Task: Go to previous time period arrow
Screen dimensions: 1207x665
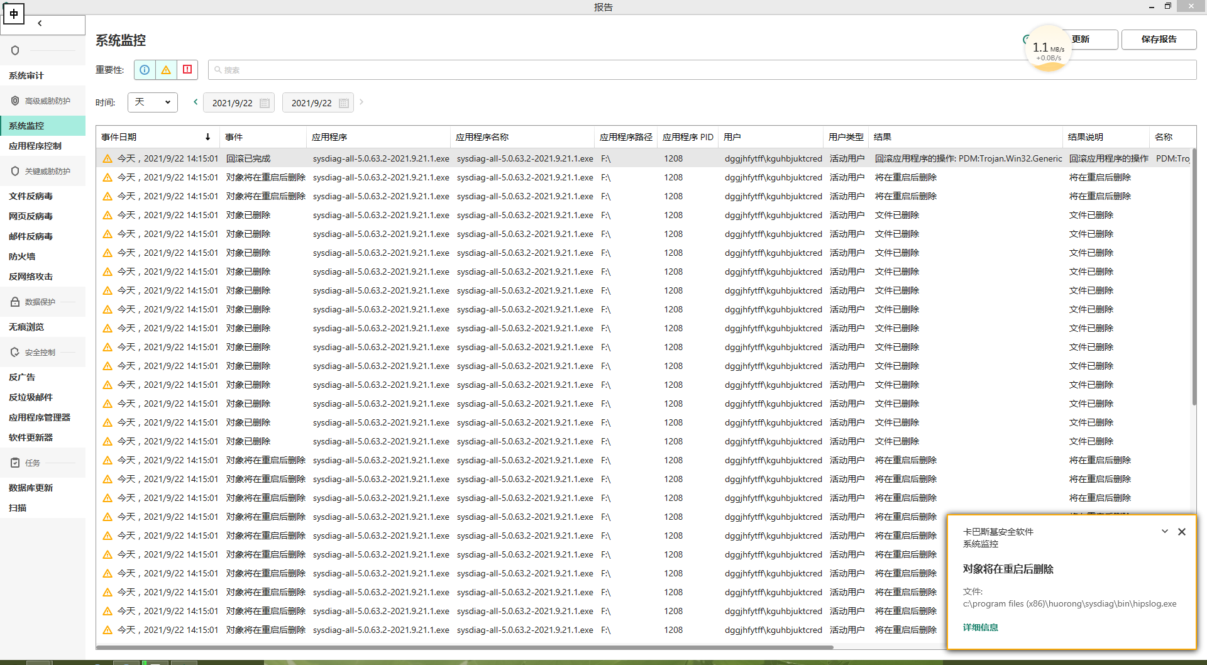Action: tap(196, 102)
